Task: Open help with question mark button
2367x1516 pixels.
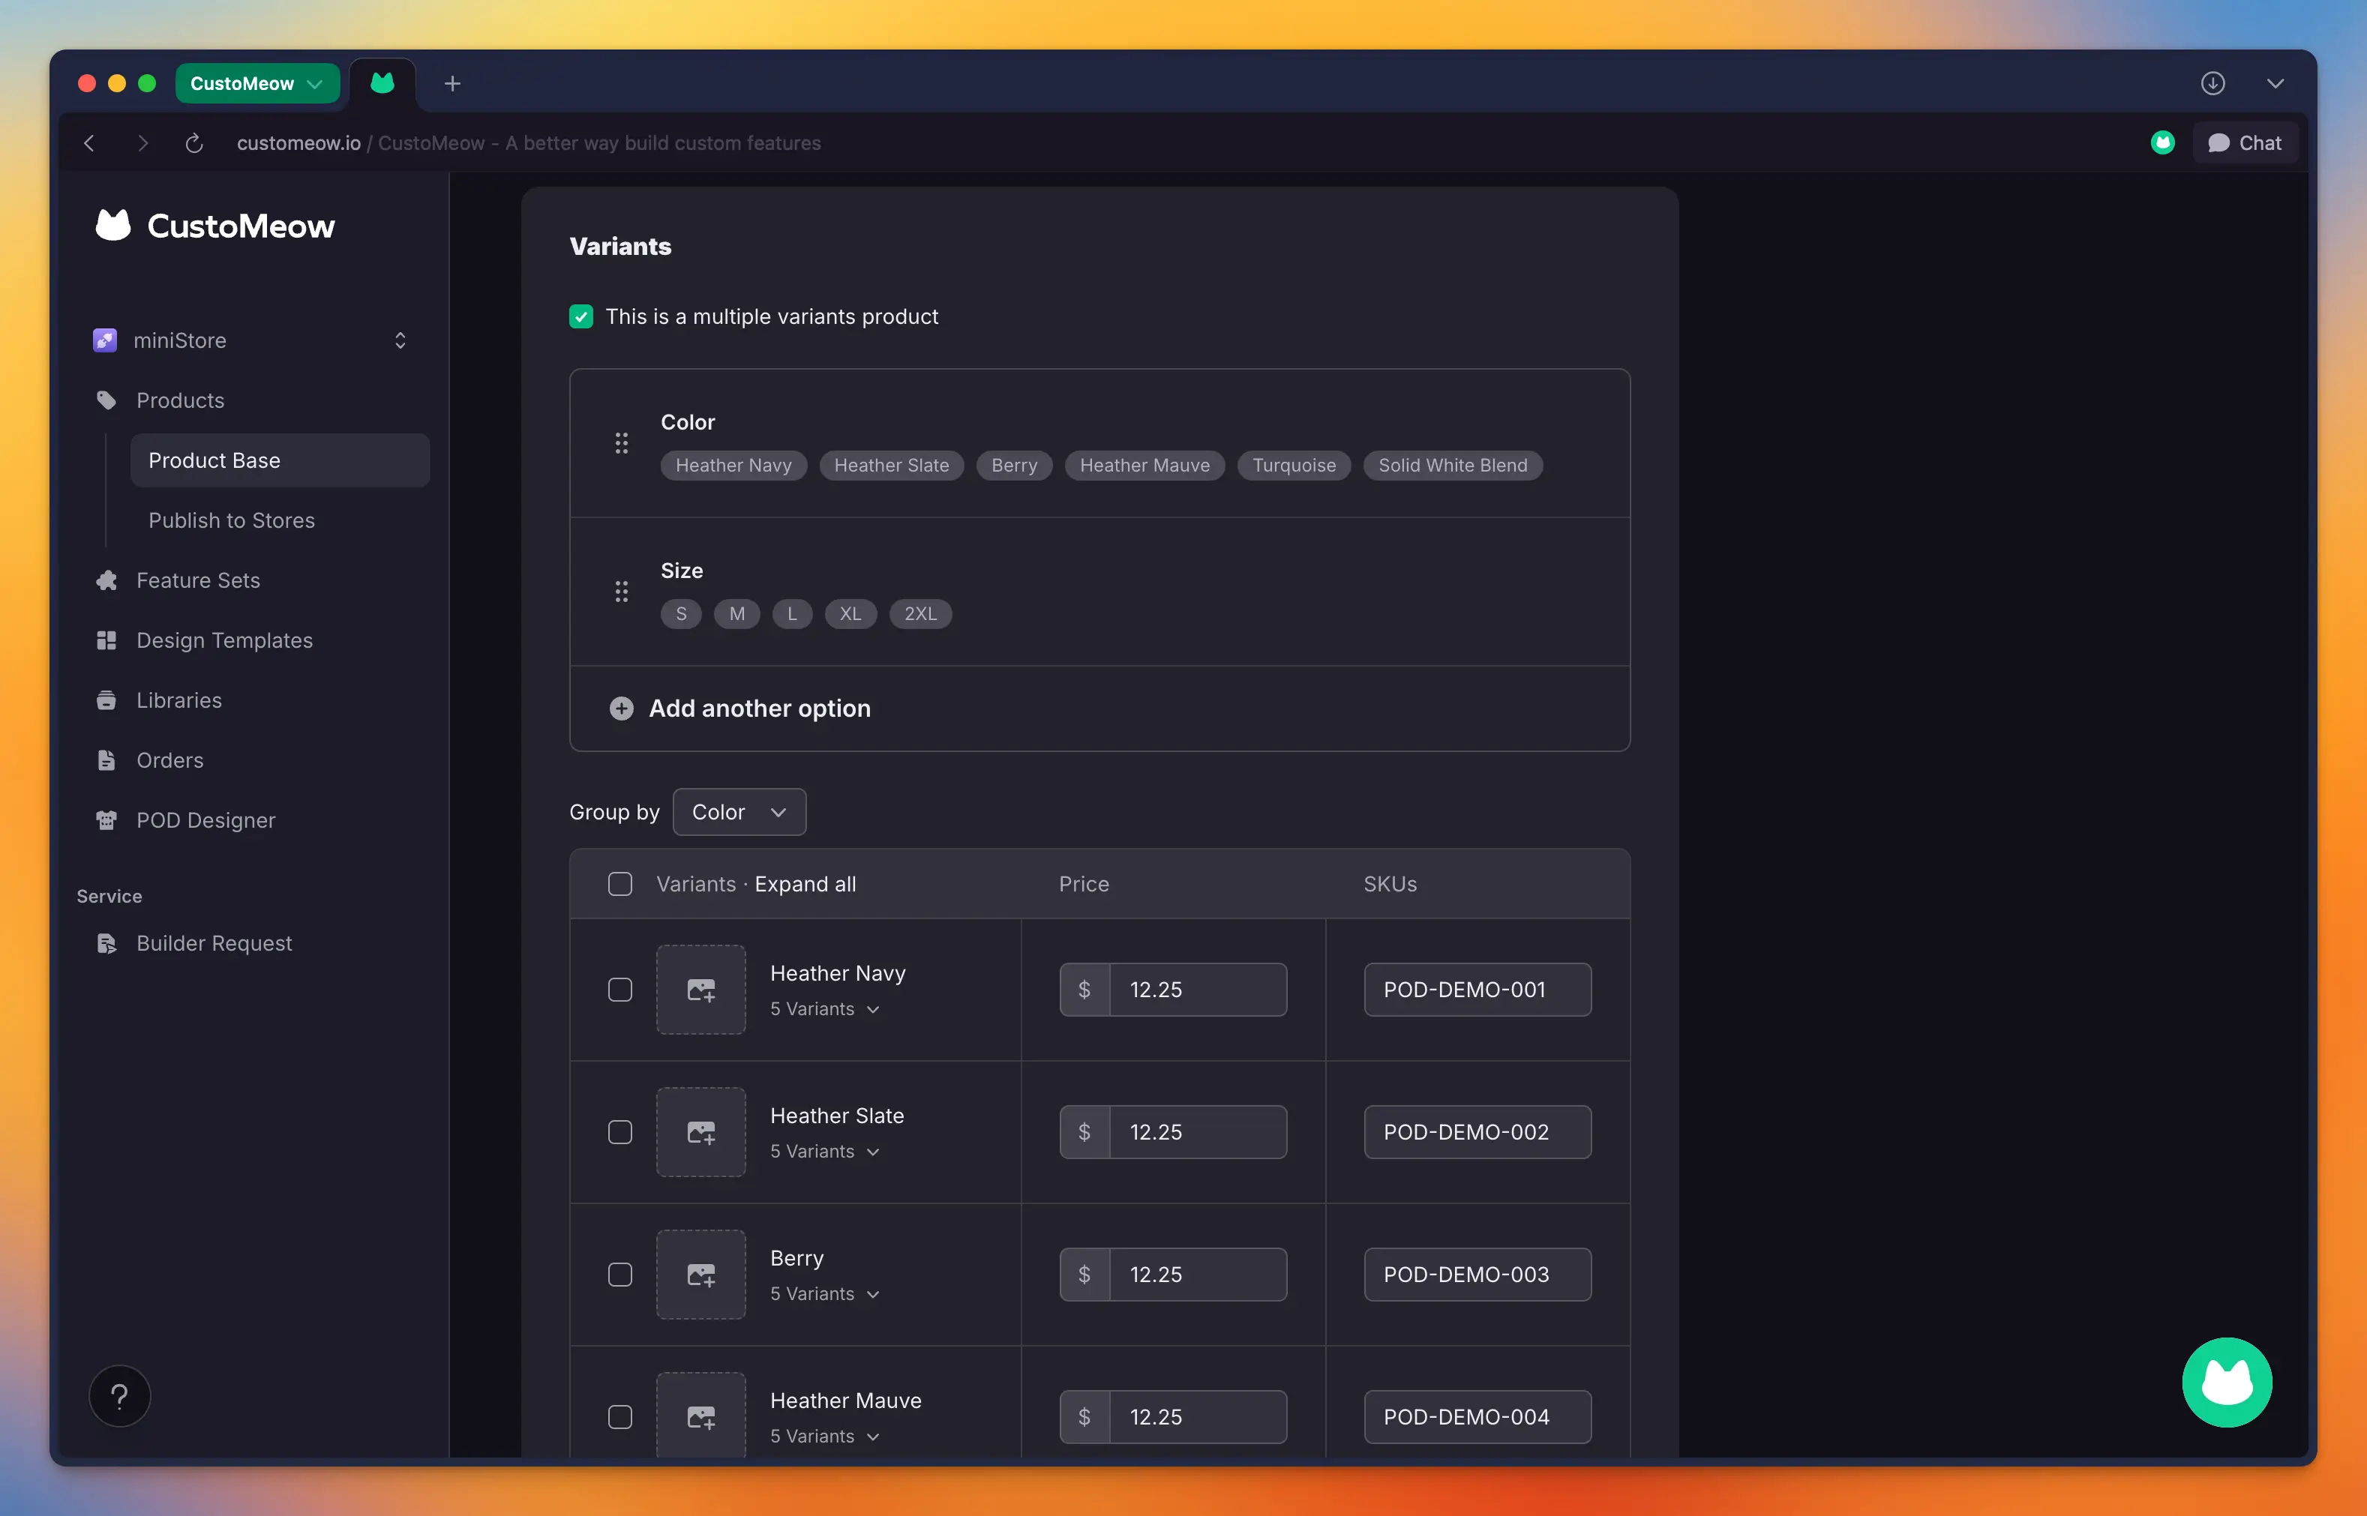Action: 119,1396
